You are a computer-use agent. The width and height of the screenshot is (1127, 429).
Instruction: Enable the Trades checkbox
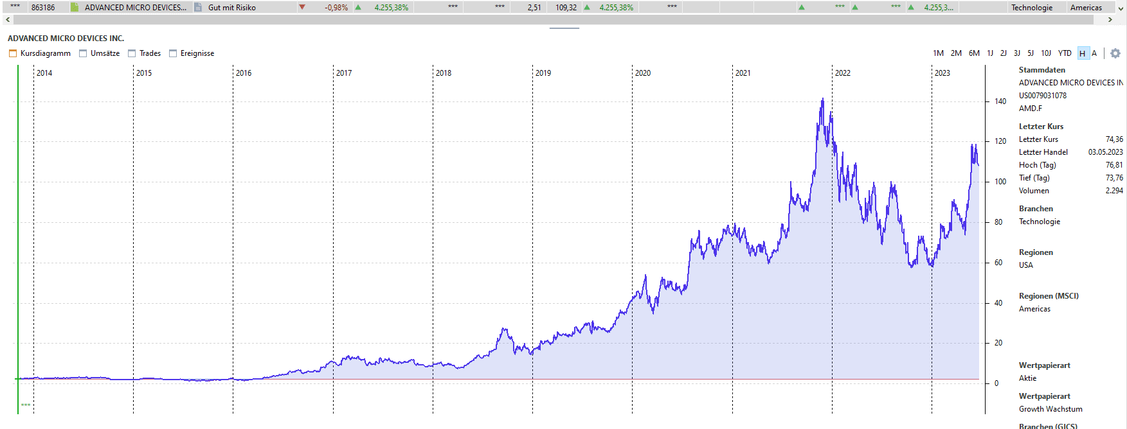click(x=132, y=53)
